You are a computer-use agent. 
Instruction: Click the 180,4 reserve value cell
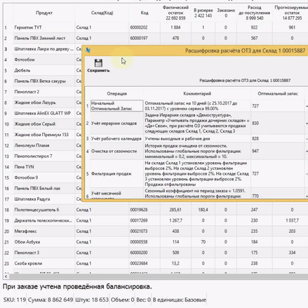click(203, 210)
